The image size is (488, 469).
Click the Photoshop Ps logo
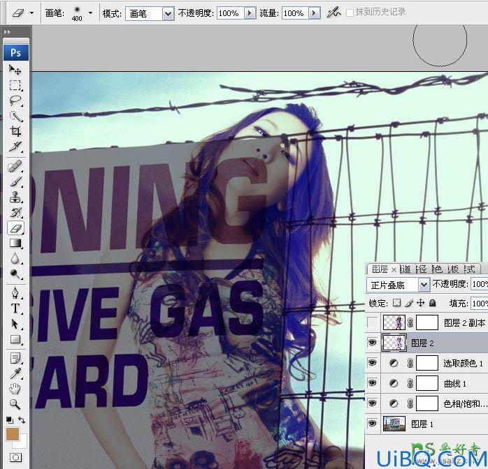point(16,52)
